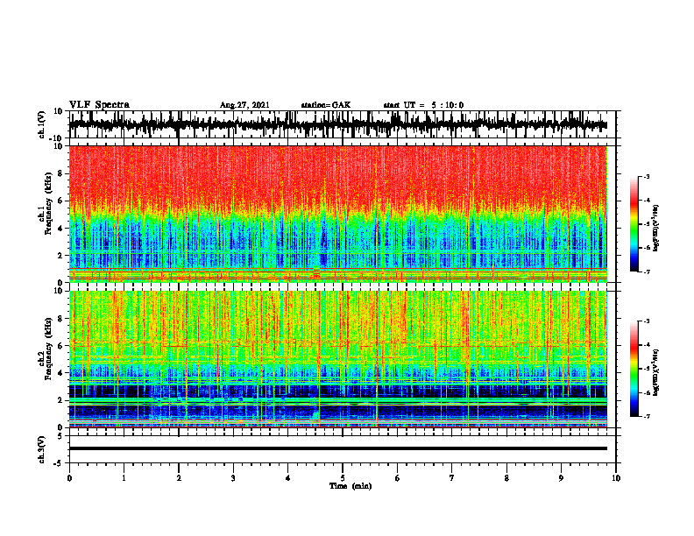Viewport: 694px width, 536px height.
Task: Click time axis tick label "2"
Action: [179, 478]
